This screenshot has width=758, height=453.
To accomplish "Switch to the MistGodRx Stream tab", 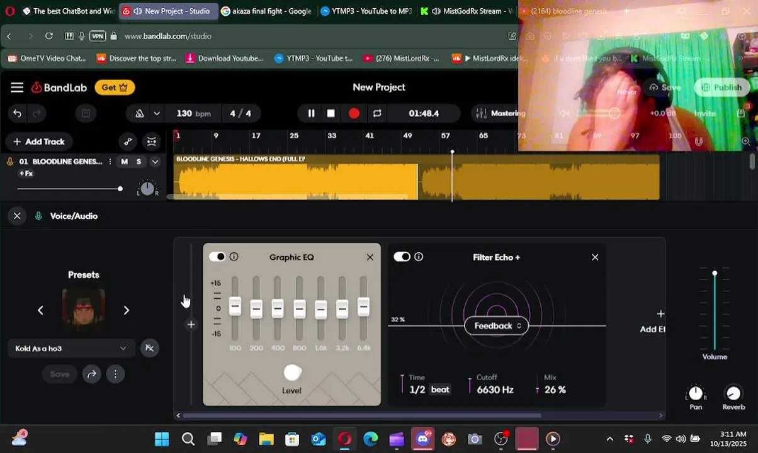I will pos(466,11).
